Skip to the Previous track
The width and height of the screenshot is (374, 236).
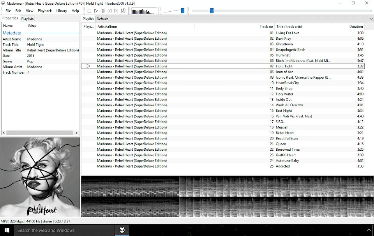[109, 11]
